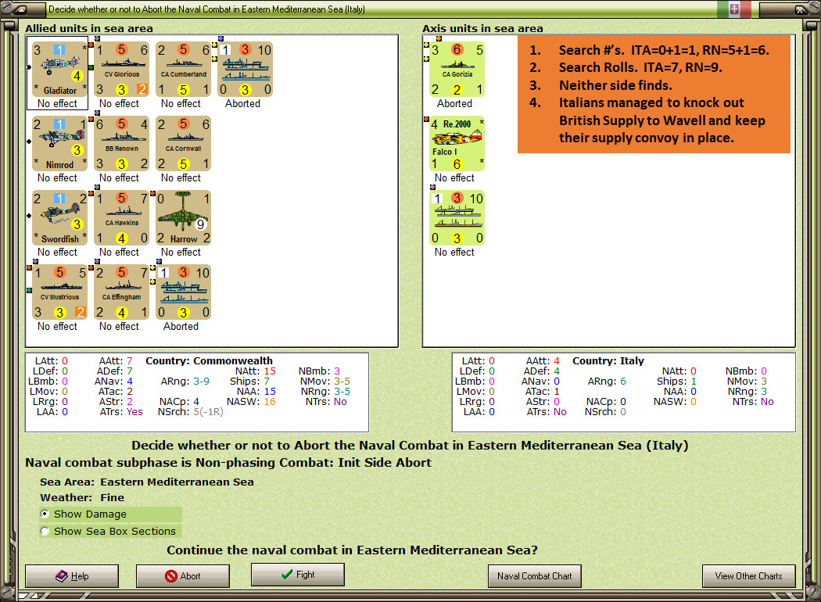Click 'No effect' label under Harrow
Viewport: 821px width, 602px height.
pos(181,253)
